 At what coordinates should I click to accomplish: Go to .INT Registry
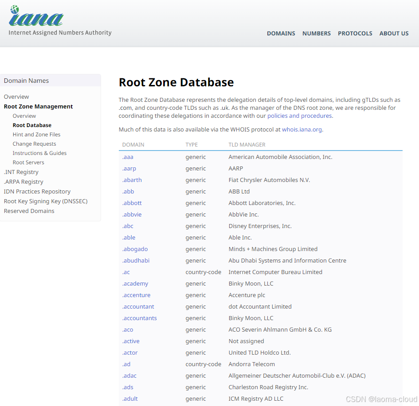point(21,172)
